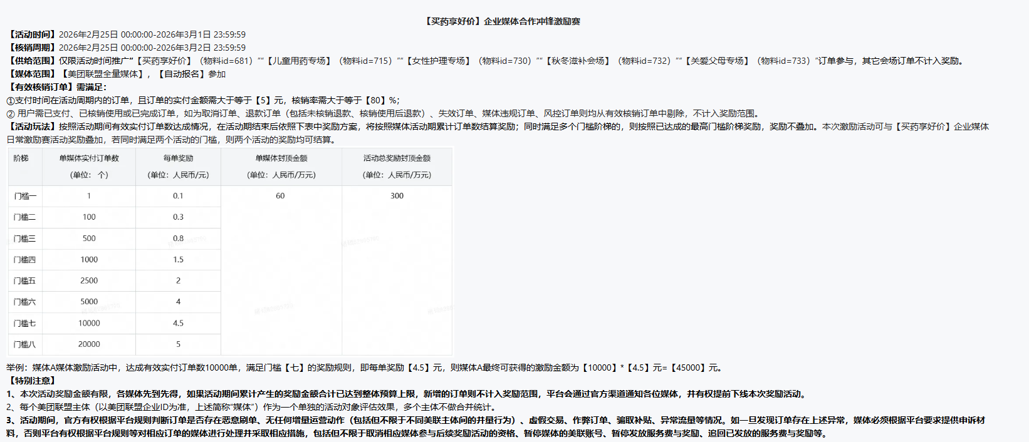The height and width of the screenshot is (442, 1029).
Task: Click the 20000 order count cell
Action: pyautogui.click(x=89, y=344)
